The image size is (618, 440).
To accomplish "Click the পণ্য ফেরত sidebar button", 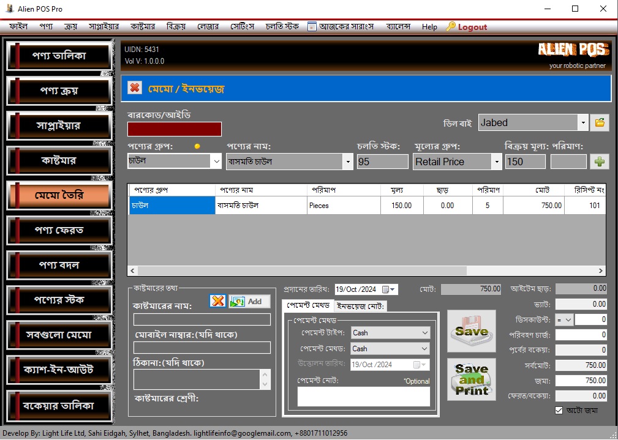I will pyautogui.click(x=59, y=230).
